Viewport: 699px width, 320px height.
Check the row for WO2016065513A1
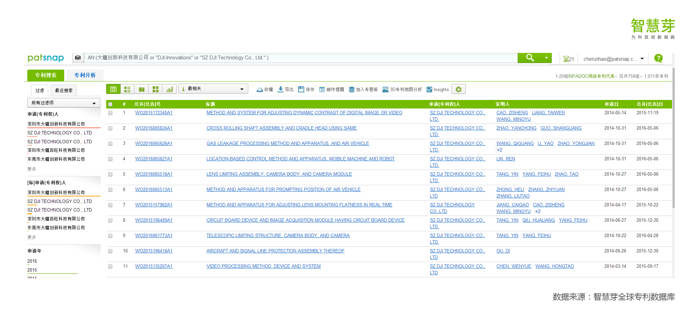(110, 190)
